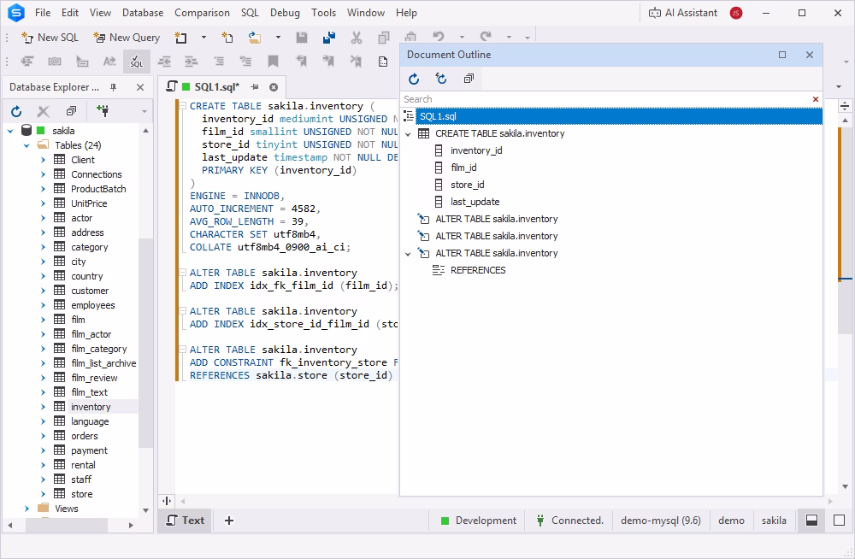Open the Comparison menu
This screenshot has width=855, height=559.
[202, 13]
